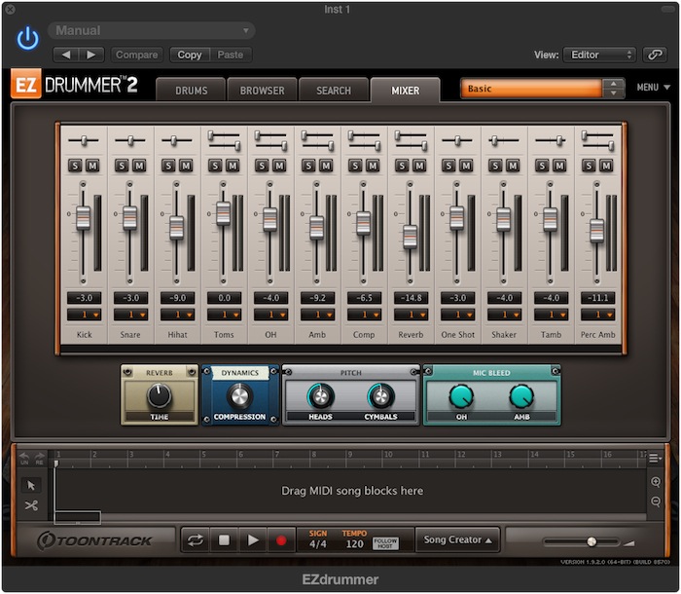Click the Mic Bleed OH knob

[461, 396]
